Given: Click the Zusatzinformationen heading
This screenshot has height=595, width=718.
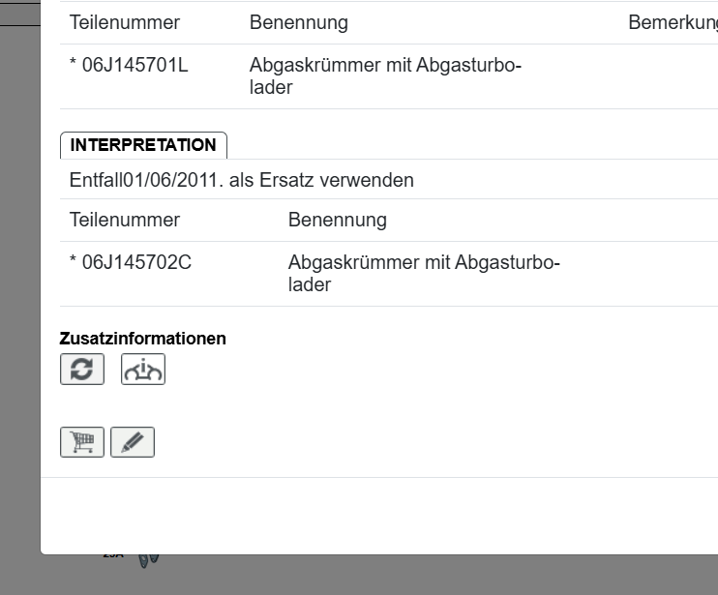Looking at the screenshot, I should coord(143,339).
